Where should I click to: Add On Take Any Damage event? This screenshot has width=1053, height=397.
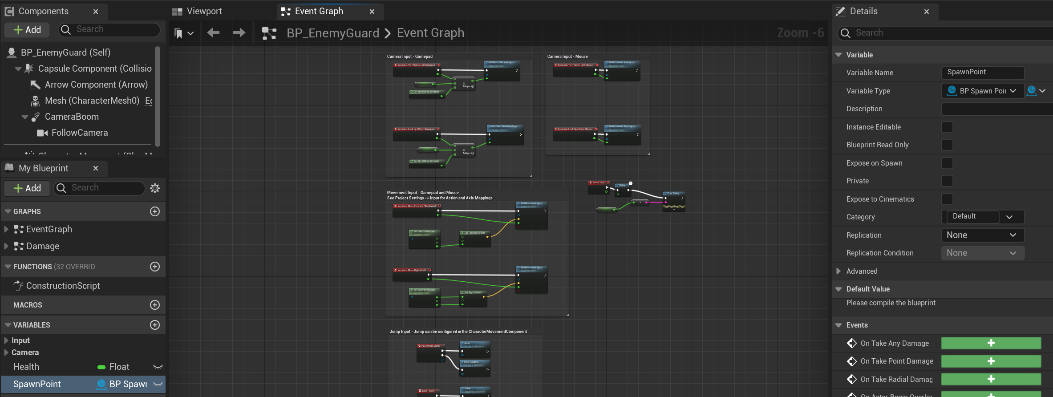tap(991, 343)
